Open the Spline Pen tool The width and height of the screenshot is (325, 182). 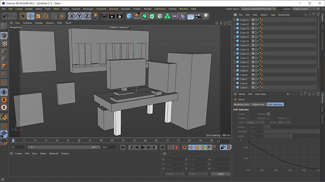coord(137,16)
